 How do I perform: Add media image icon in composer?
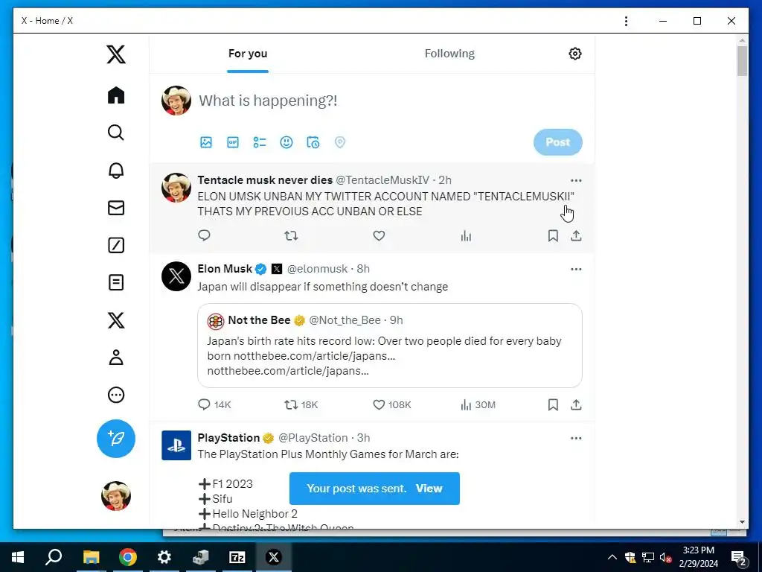[x=206, y=142]
